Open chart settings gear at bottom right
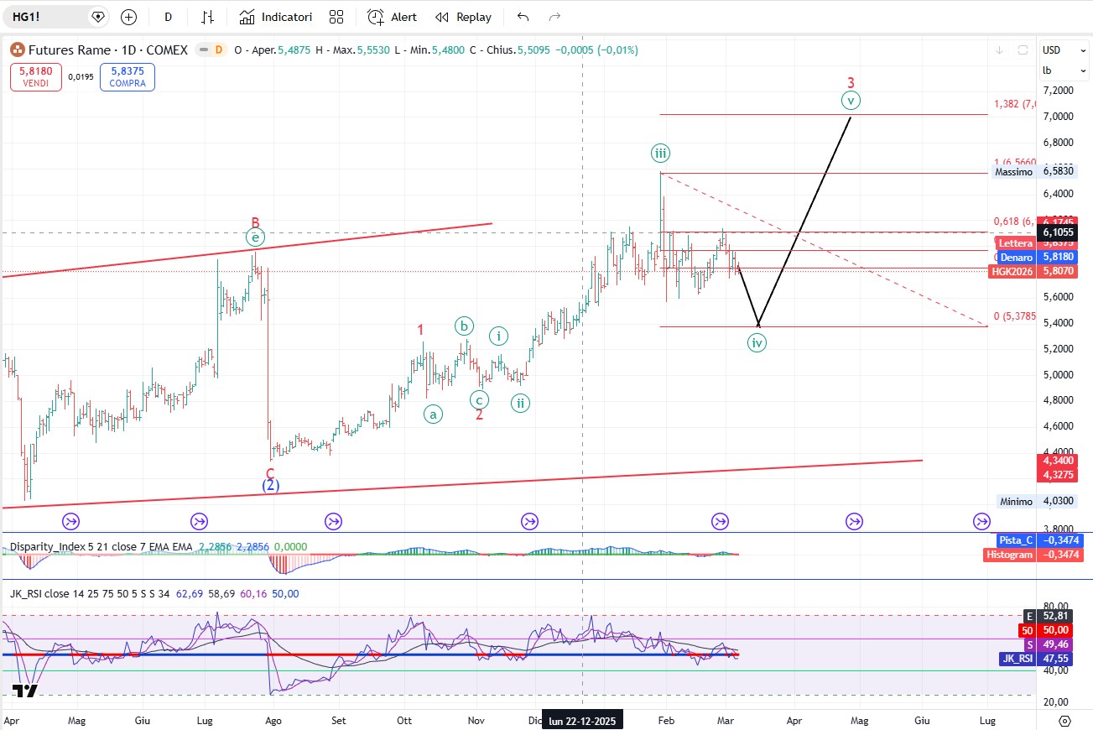 pos(1064,721)
